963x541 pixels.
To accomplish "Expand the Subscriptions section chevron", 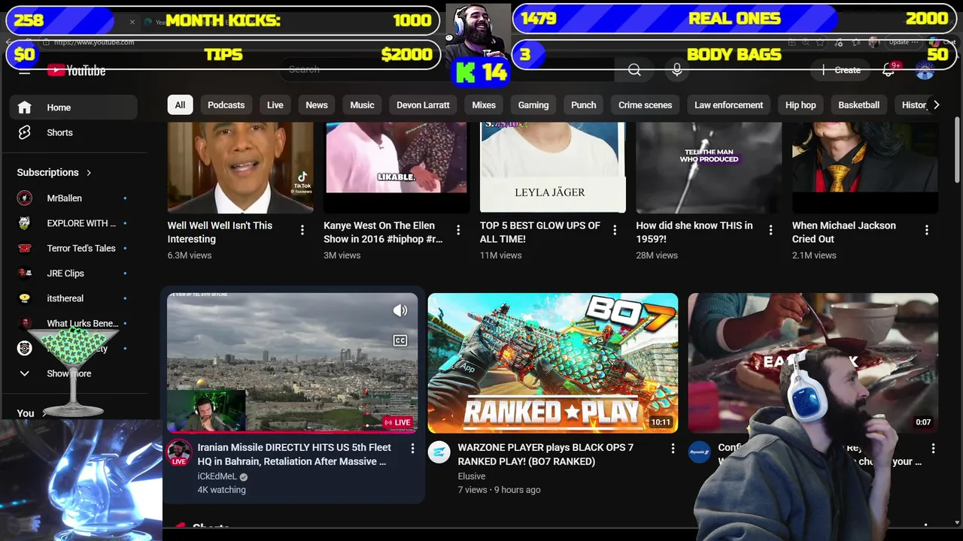I will [89, 173].
